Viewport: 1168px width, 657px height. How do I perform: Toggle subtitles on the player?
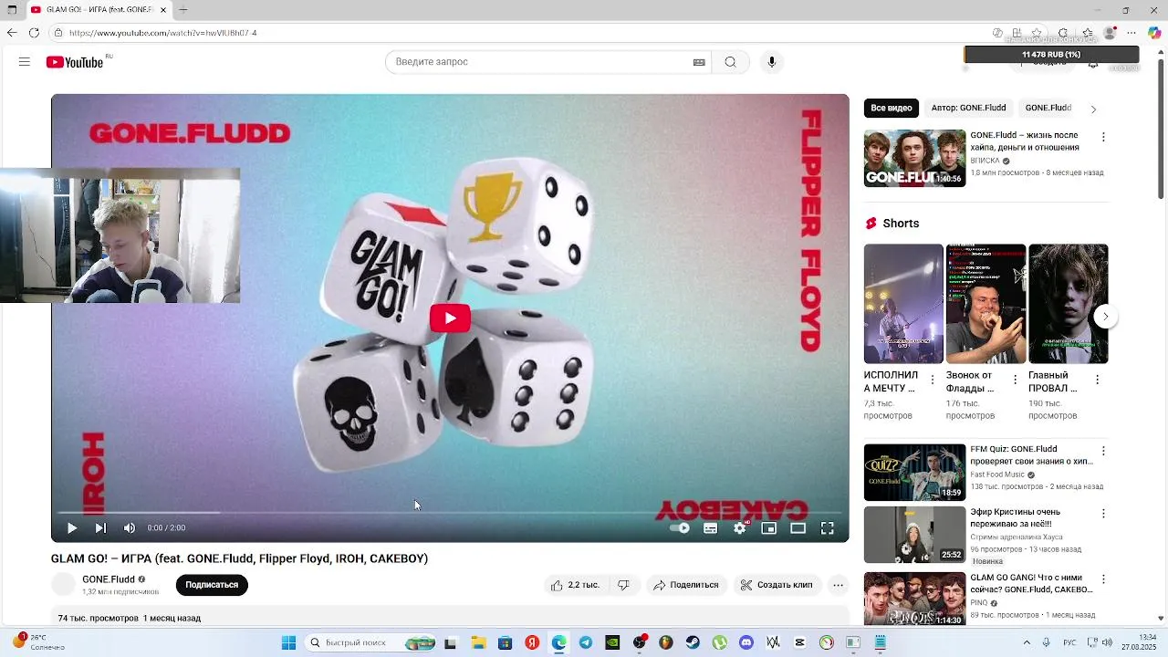pyautogui.click(x=710, y=527)
